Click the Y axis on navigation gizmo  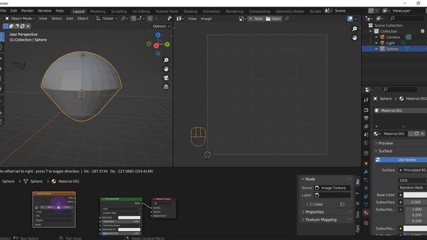(x=167, y=44)
